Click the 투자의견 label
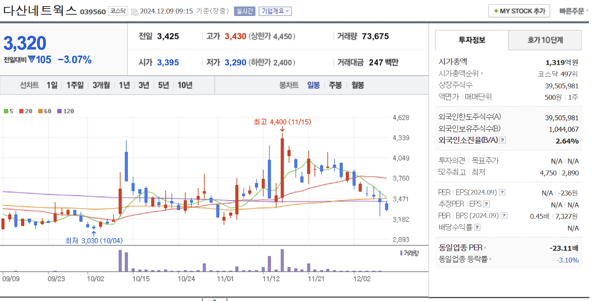This screenshot has width=593, height=301. point(452,161)
